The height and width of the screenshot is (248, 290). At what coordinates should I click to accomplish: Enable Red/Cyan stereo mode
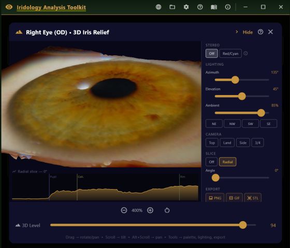tap(230, 54)
